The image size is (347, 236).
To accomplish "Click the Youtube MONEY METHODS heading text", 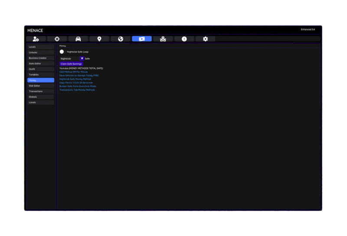I will click(x=81, y=68).
